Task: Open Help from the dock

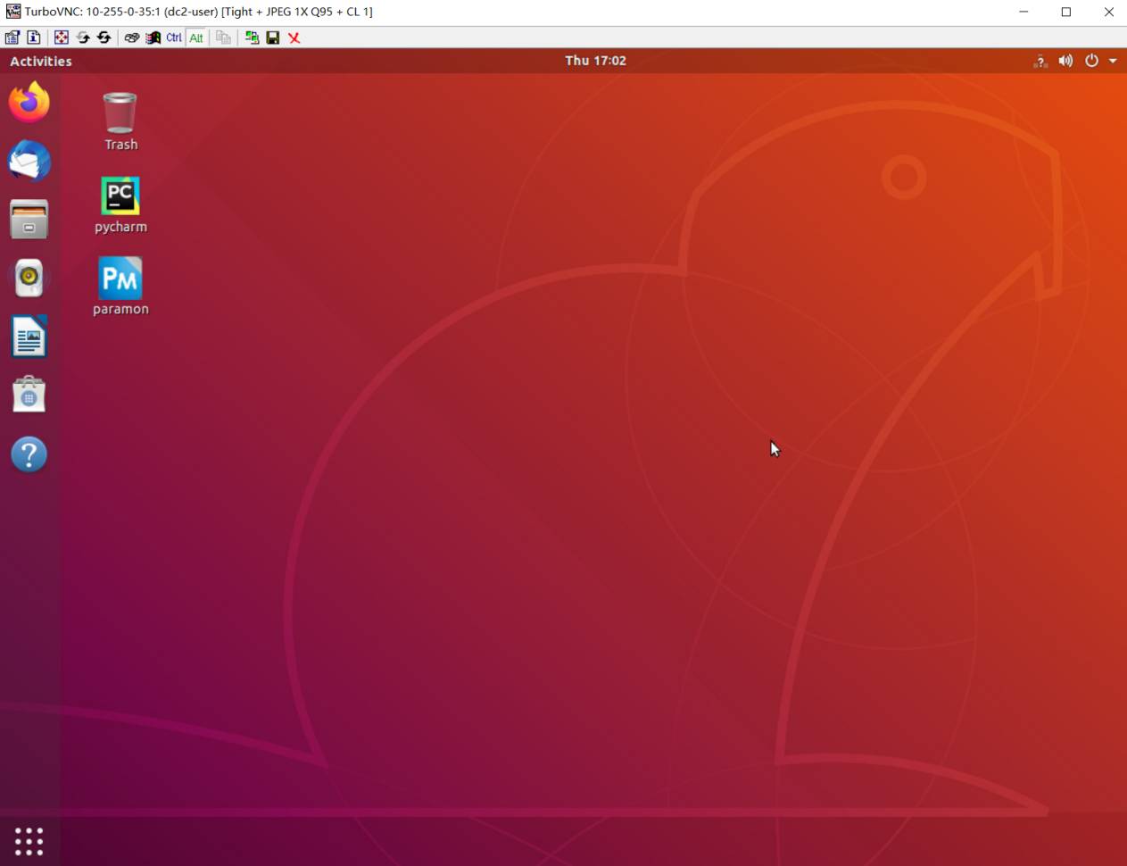Action: (x=29, y=454)
